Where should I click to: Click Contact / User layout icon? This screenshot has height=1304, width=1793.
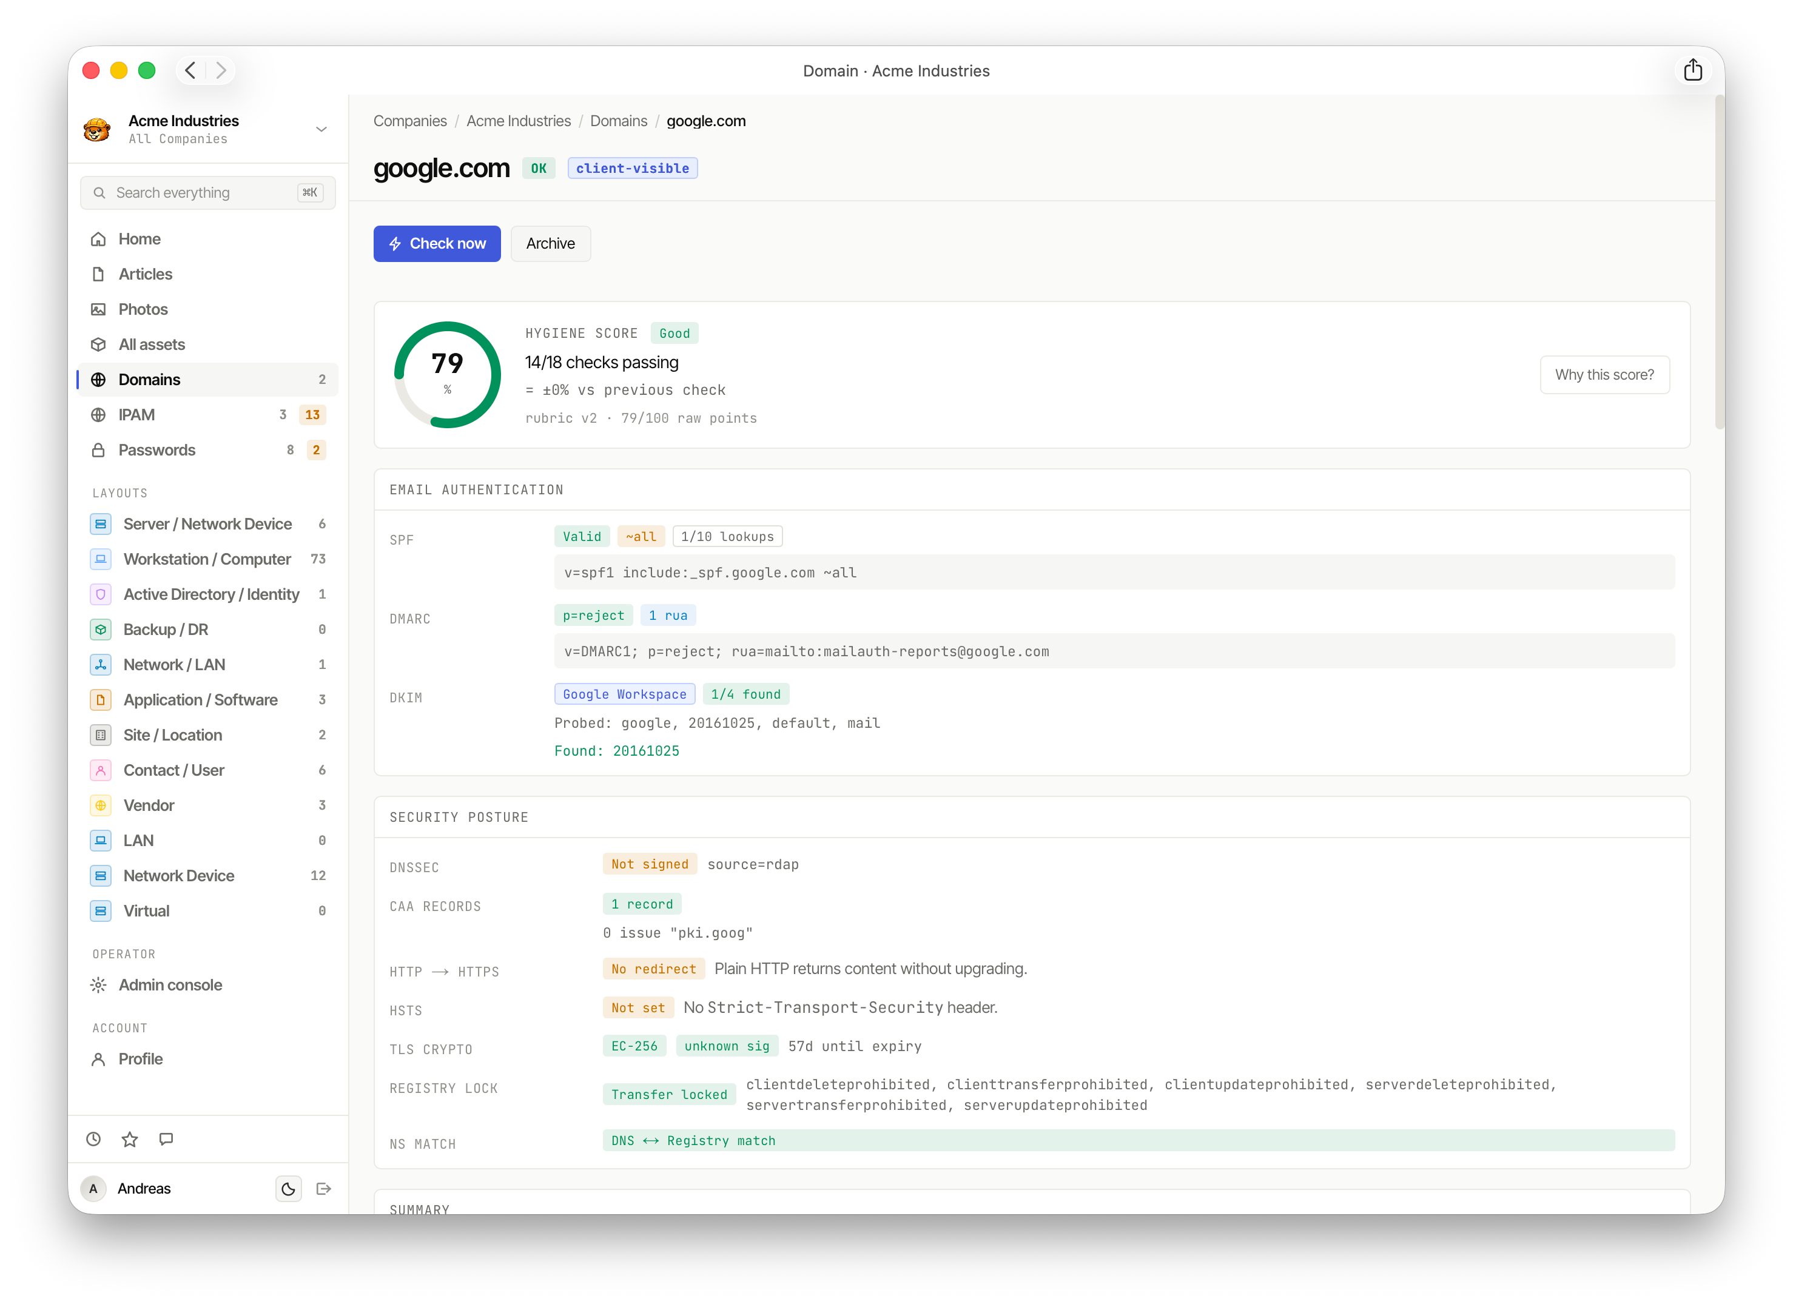point(101,770)
